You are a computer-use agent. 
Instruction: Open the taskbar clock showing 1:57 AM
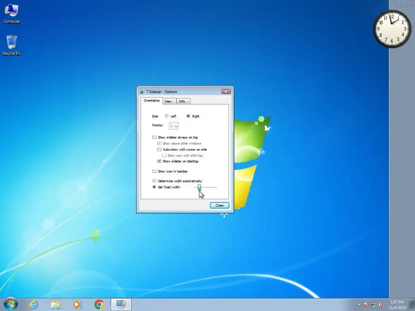point(397,305)
